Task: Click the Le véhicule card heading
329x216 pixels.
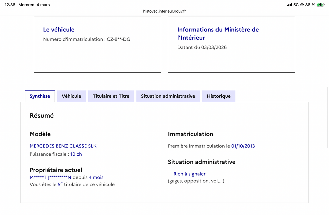Action: point(59,30)
